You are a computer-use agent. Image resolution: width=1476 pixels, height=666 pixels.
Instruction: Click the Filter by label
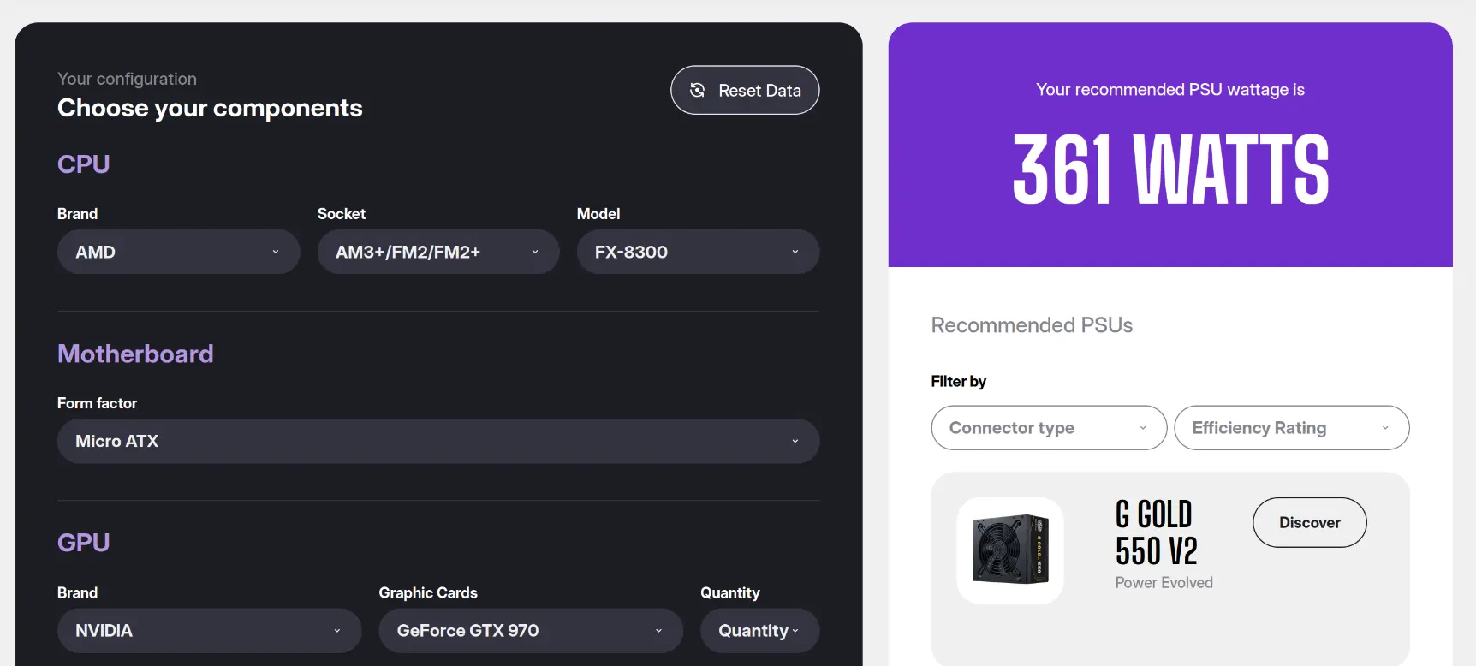click(x=958, y=382)
